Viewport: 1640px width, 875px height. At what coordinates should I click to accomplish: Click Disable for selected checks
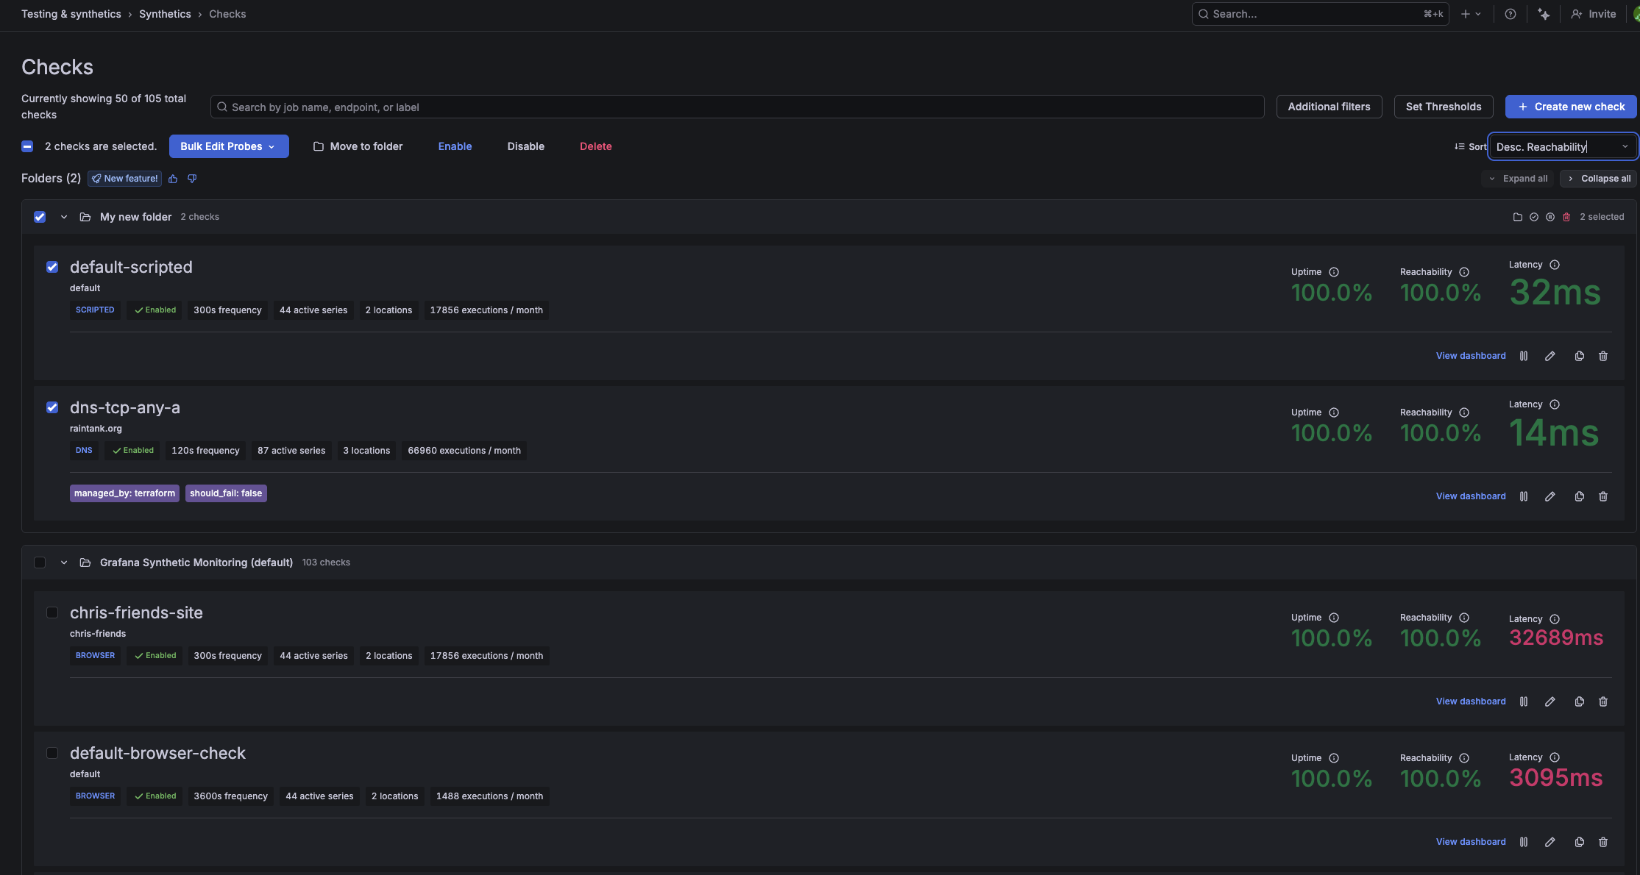[x=526, y=146]
